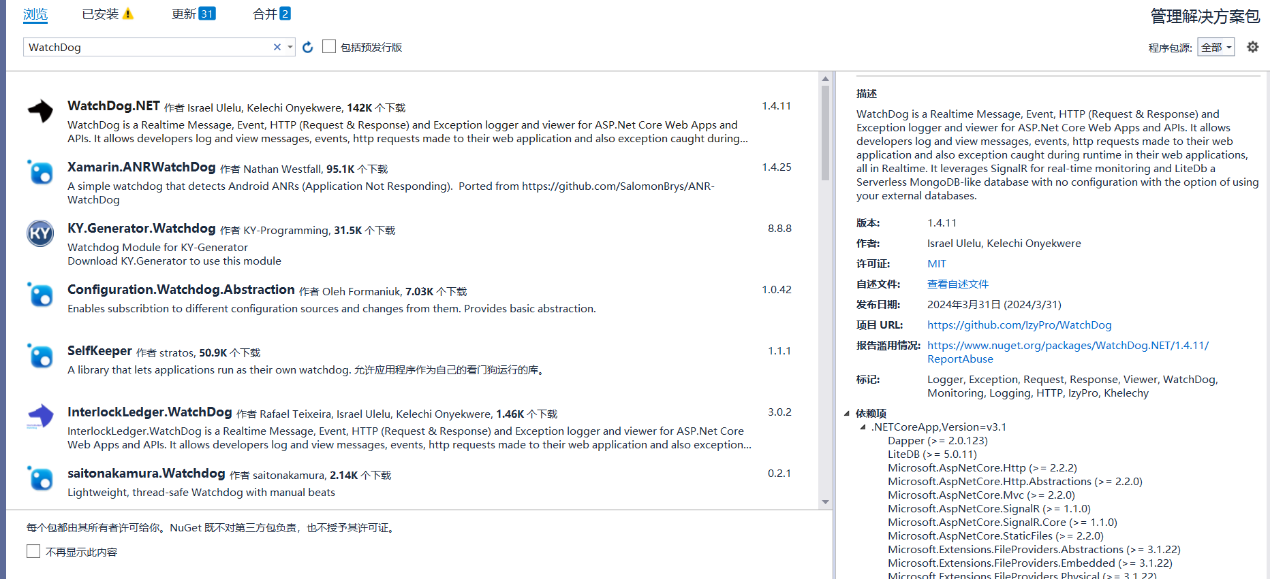Click version 1.4.25 of Xamarin.ANRWatchDog
The image size is (1270, 579).
click(777, 167)
